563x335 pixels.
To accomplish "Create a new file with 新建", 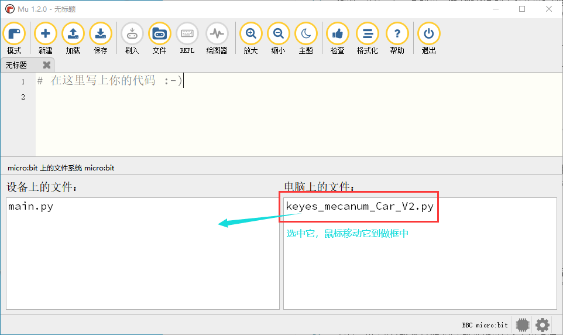I will click(45, 38).
